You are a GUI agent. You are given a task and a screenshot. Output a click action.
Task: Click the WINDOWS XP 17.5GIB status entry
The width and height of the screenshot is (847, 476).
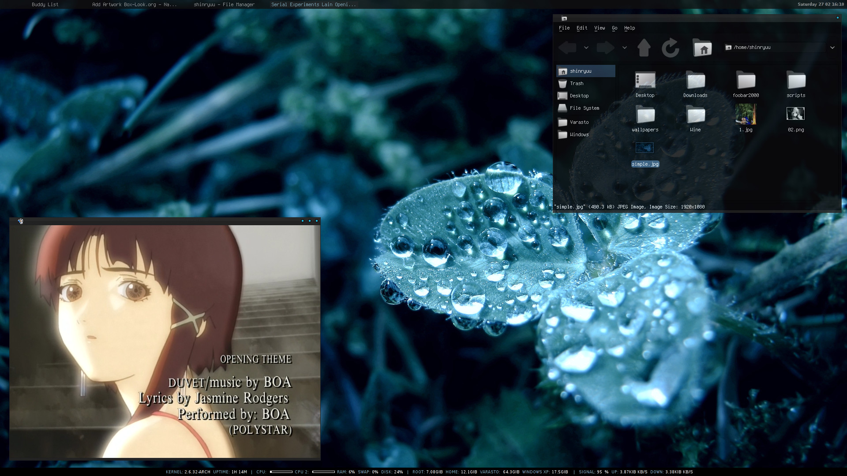pyautogui.click(x=545, y=472)
